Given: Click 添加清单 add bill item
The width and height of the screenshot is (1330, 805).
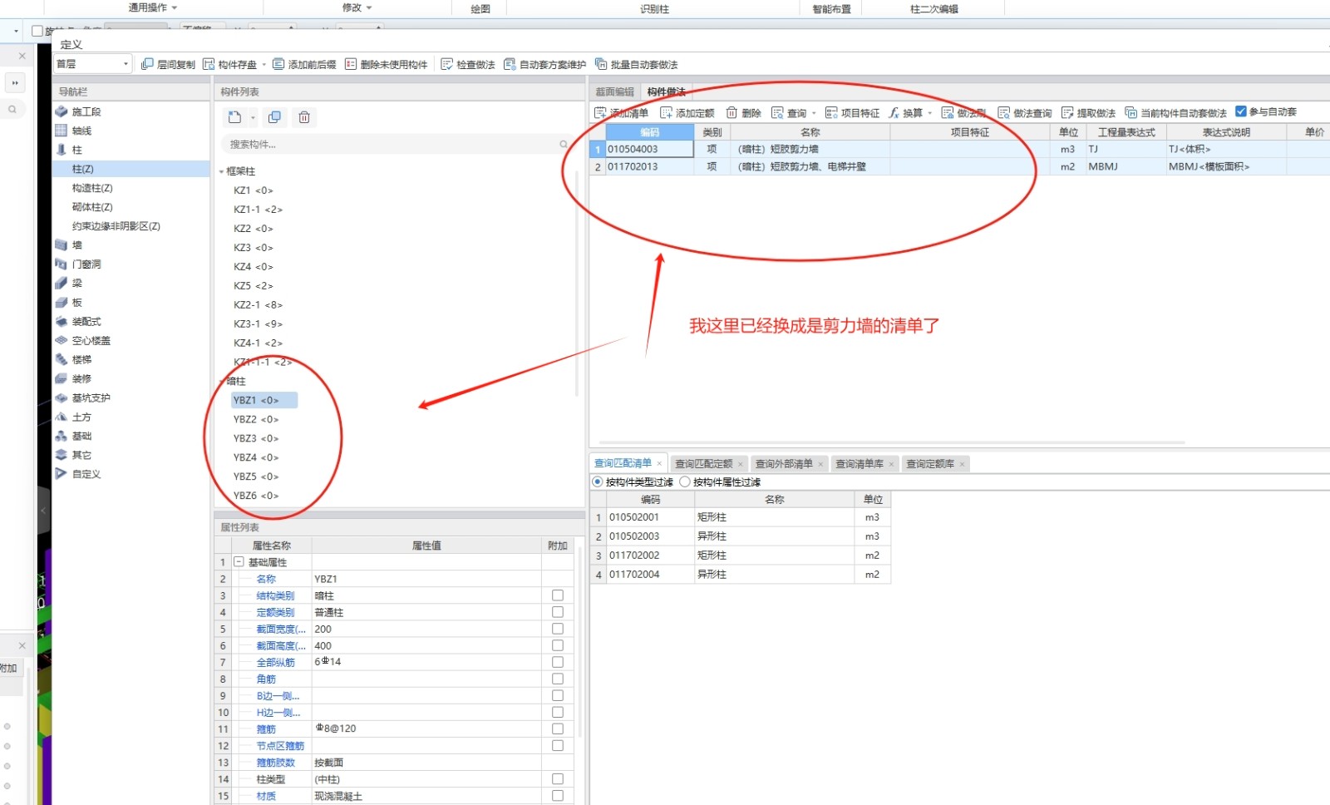Looking at the screenshot, I should (622, 113).
